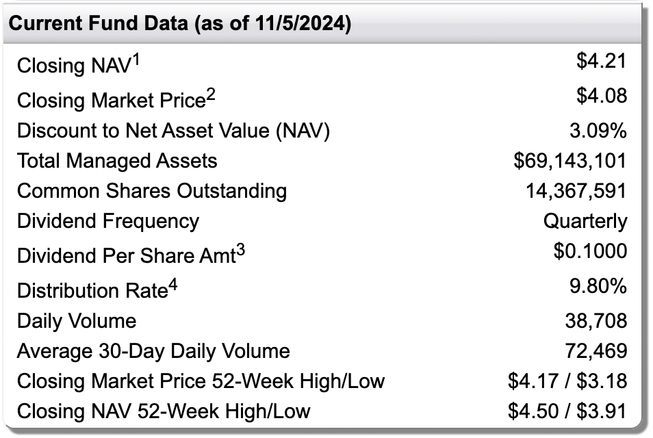This screenshot has width=653, height=438.
Task: Select the $69,143,101 managed assets figure
Action: point(569,161)
